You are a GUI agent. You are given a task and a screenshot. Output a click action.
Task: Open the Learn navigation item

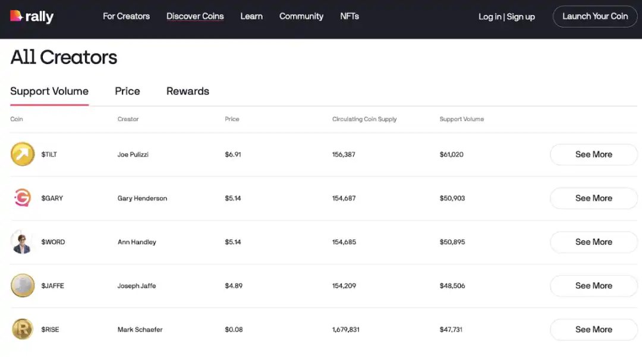(251, 17)
